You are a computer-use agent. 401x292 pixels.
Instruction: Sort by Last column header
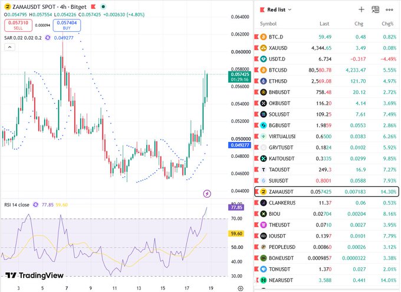click(x=324, y=24)
